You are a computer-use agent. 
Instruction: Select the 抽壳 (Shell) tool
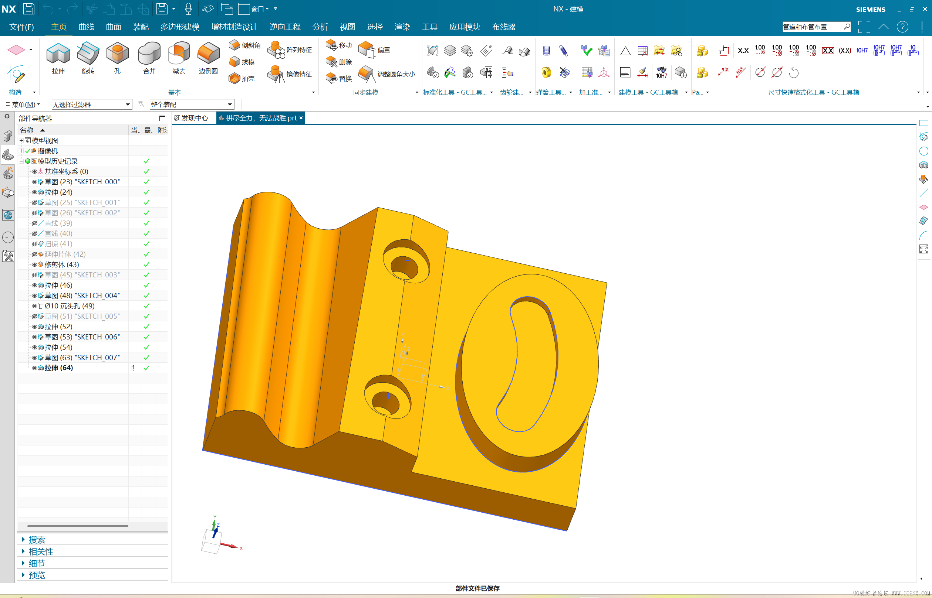pyautogui.click(x=242, y=78)
